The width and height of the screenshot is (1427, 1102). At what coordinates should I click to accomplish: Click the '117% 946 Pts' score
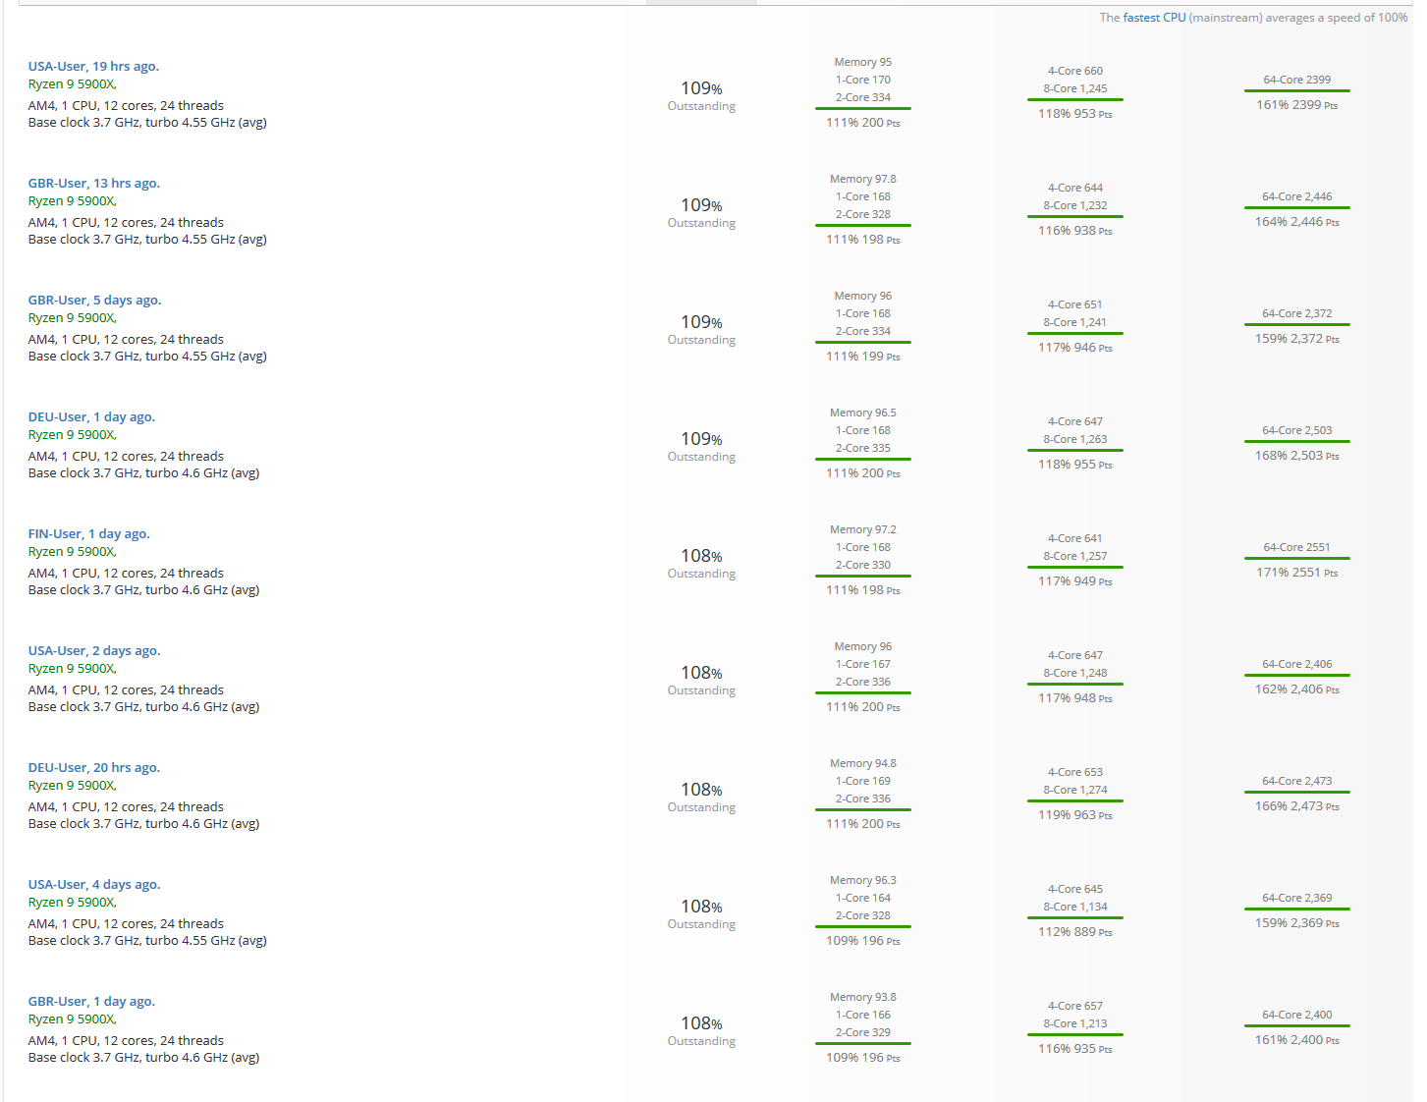[x=1075, y=348]
